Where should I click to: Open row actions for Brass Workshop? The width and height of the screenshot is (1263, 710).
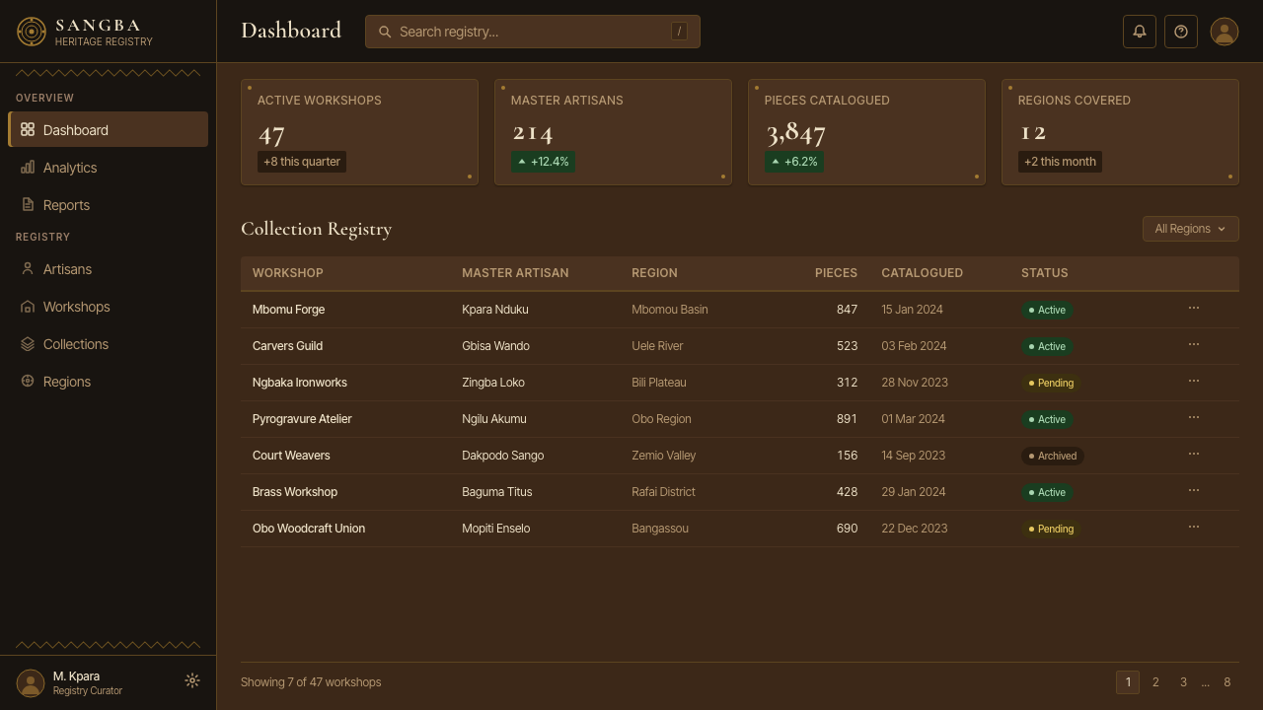click(1194, 490)
